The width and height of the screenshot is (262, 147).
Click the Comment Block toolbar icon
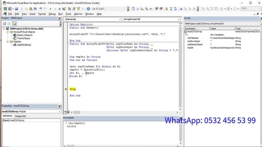click(x=171, y=9)
